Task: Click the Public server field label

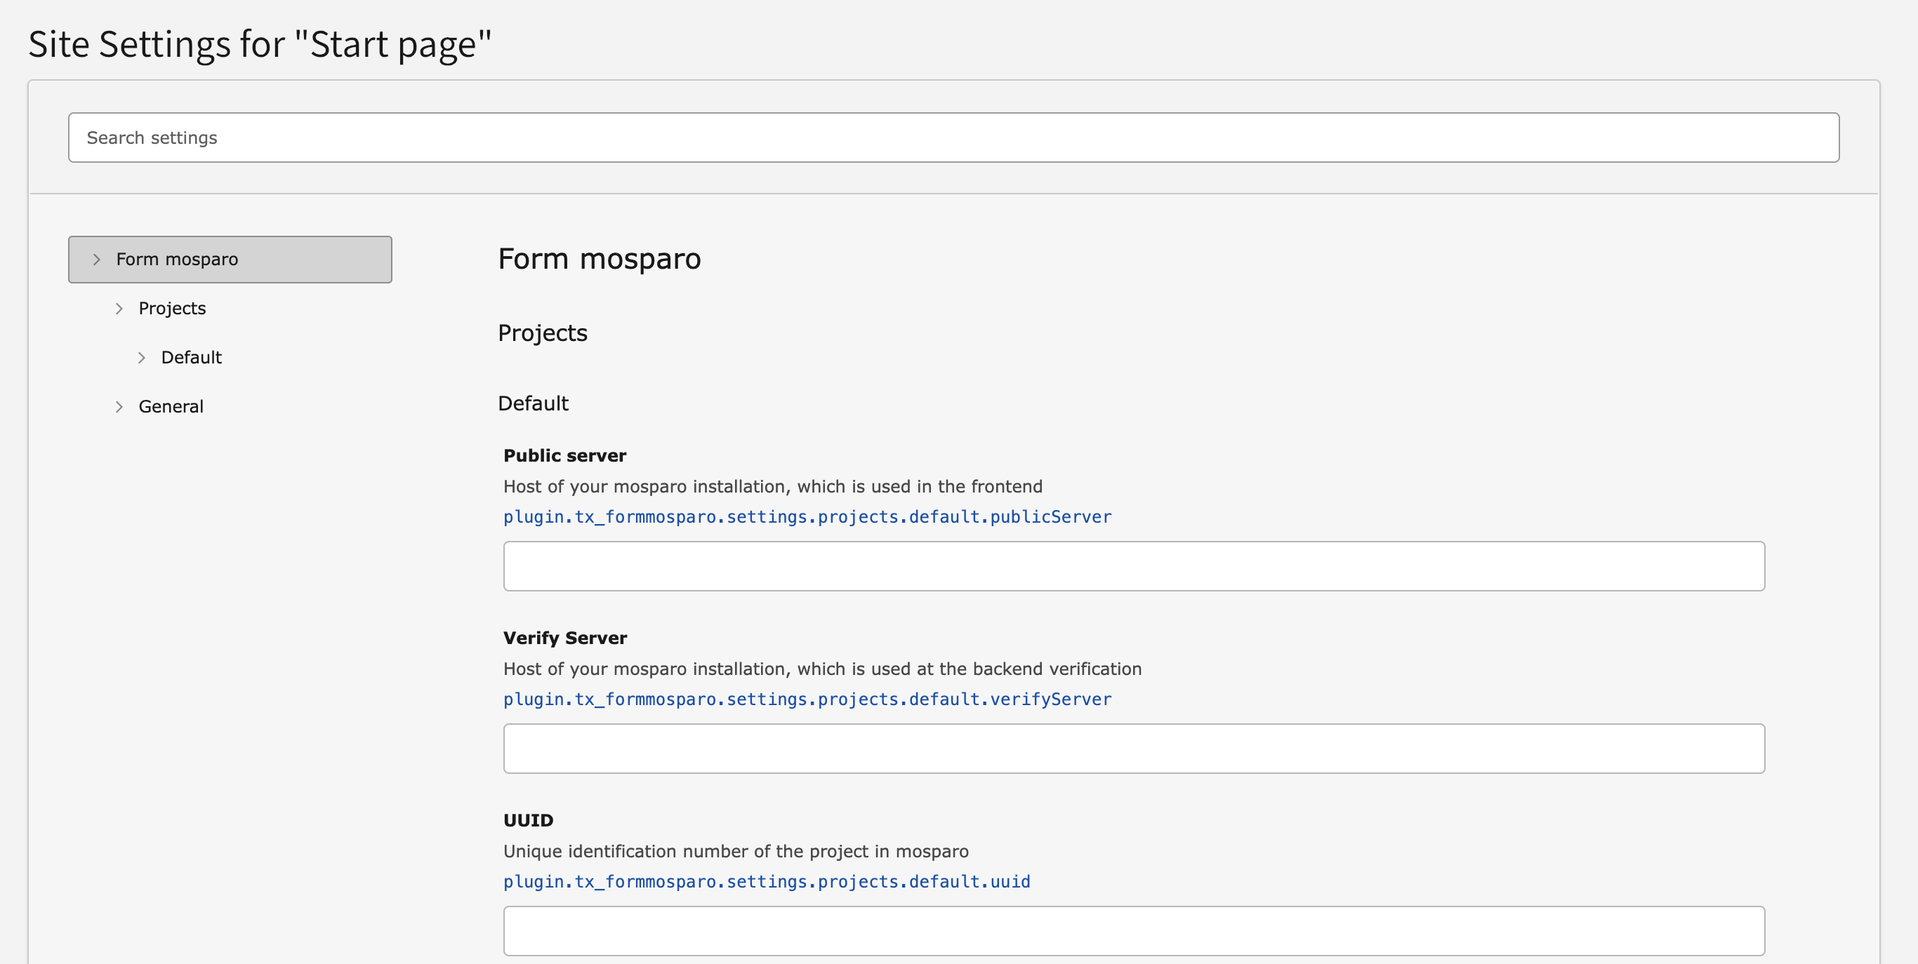Action: [x=564, y=455]
